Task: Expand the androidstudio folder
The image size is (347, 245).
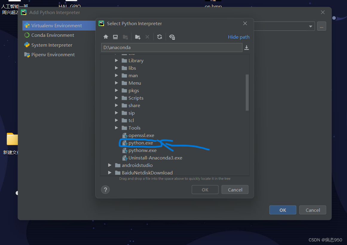Action: point(110,165)
